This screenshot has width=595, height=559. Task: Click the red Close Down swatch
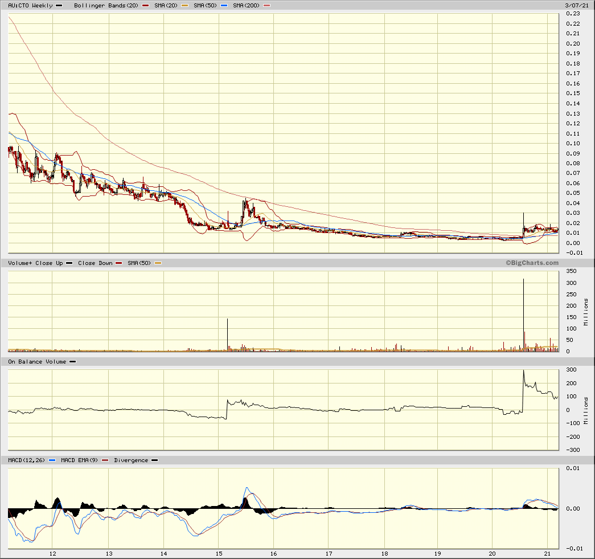click(x=119, y=263)
